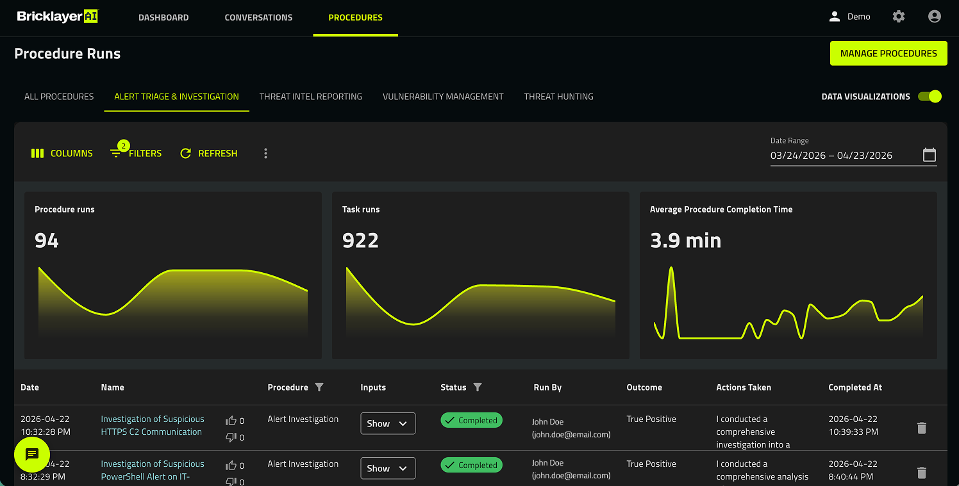This screenshot has height=486, width=959.
Task: Click the Run By column header
Action: (x=547, y=387)
